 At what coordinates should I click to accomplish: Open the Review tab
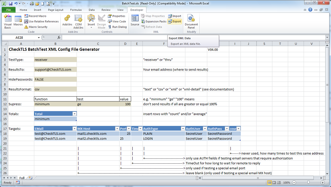(x=106, y=10)
